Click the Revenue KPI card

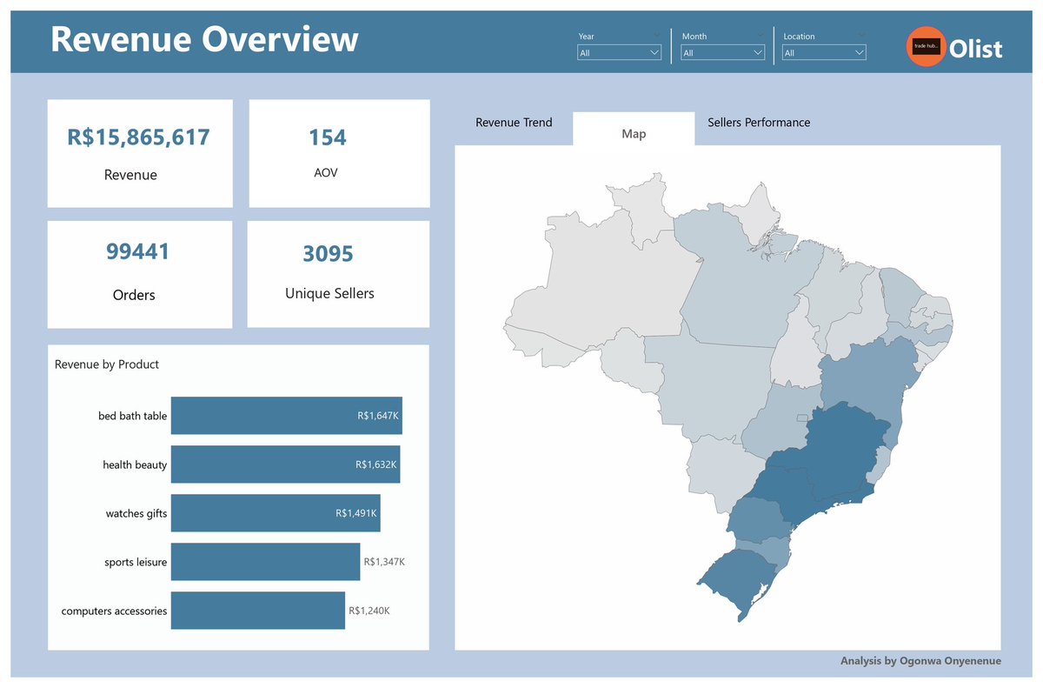coord(139,153)
